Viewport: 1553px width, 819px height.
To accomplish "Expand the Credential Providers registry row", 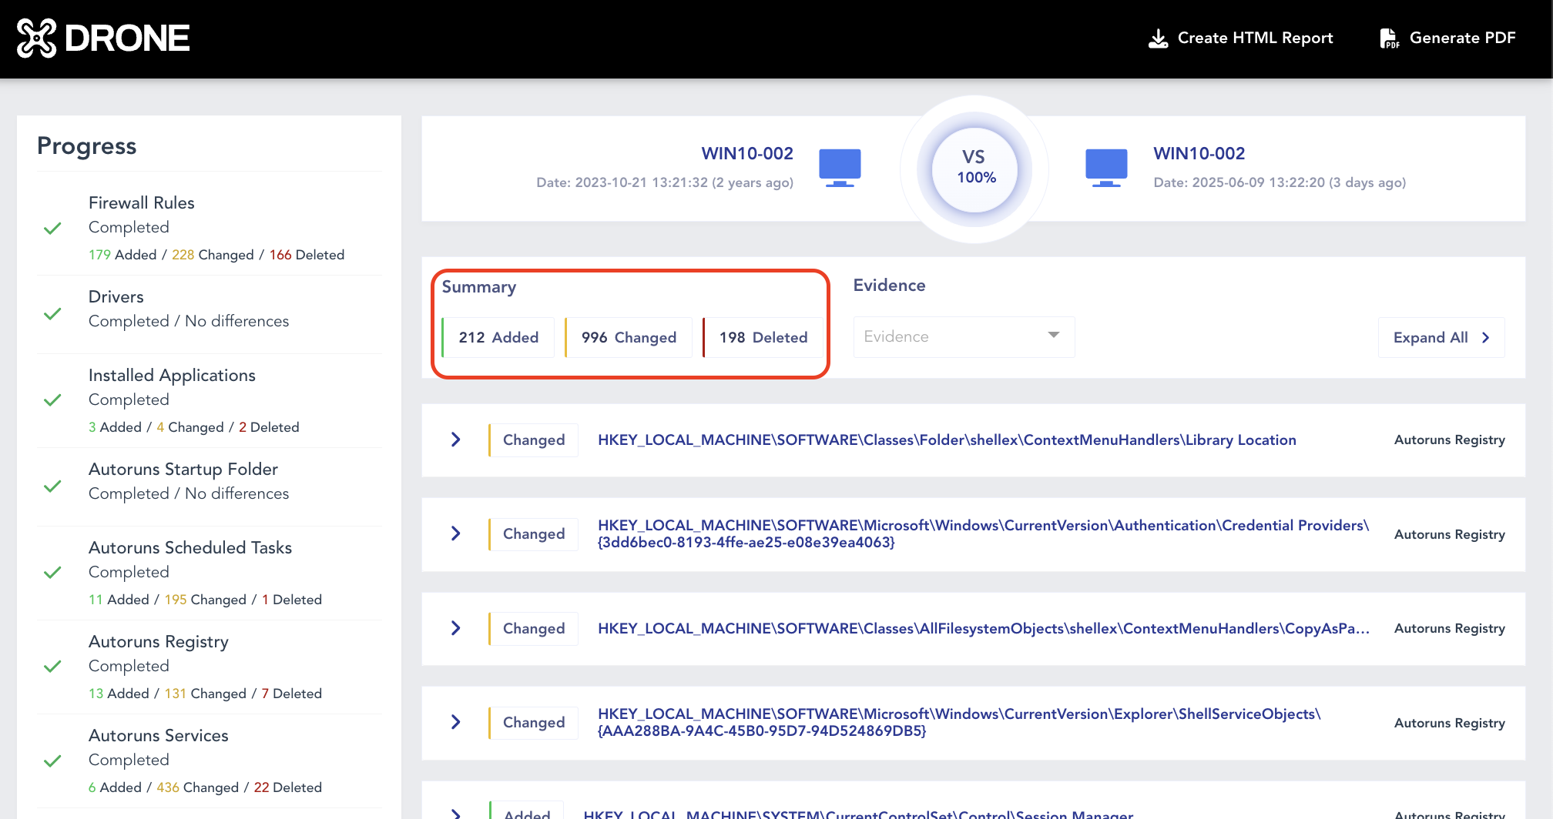I will coord(456,534).
